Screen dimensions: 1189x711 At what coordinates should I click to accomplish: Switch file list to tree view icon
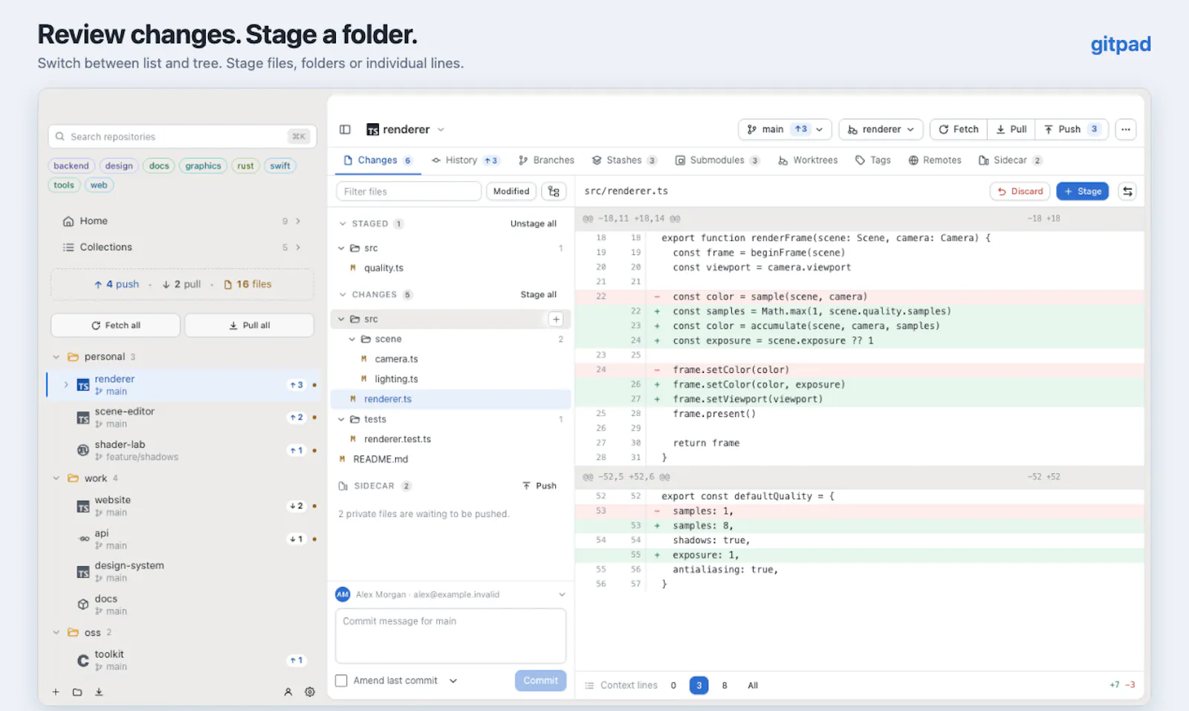(554, 192)
